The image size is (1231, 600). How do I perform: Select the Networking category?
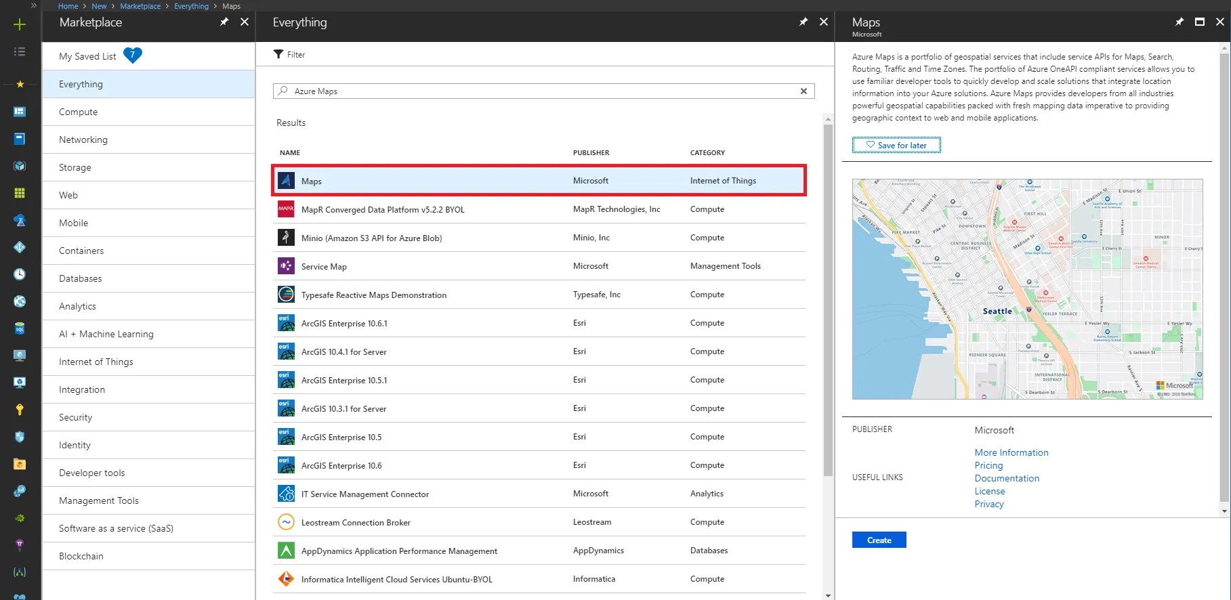click(x=148, y=140)
